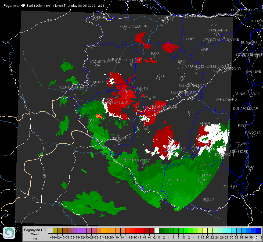
Task: Click the BARCS town label
Action: 149,187
